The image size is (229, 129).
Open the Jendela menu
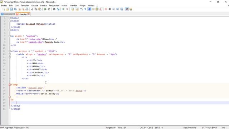click(91, 6)
